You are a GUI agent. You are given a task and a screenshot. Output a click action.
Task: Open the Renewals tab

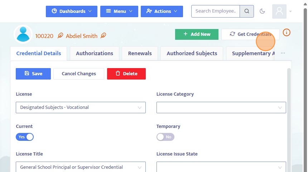point(140,53)
